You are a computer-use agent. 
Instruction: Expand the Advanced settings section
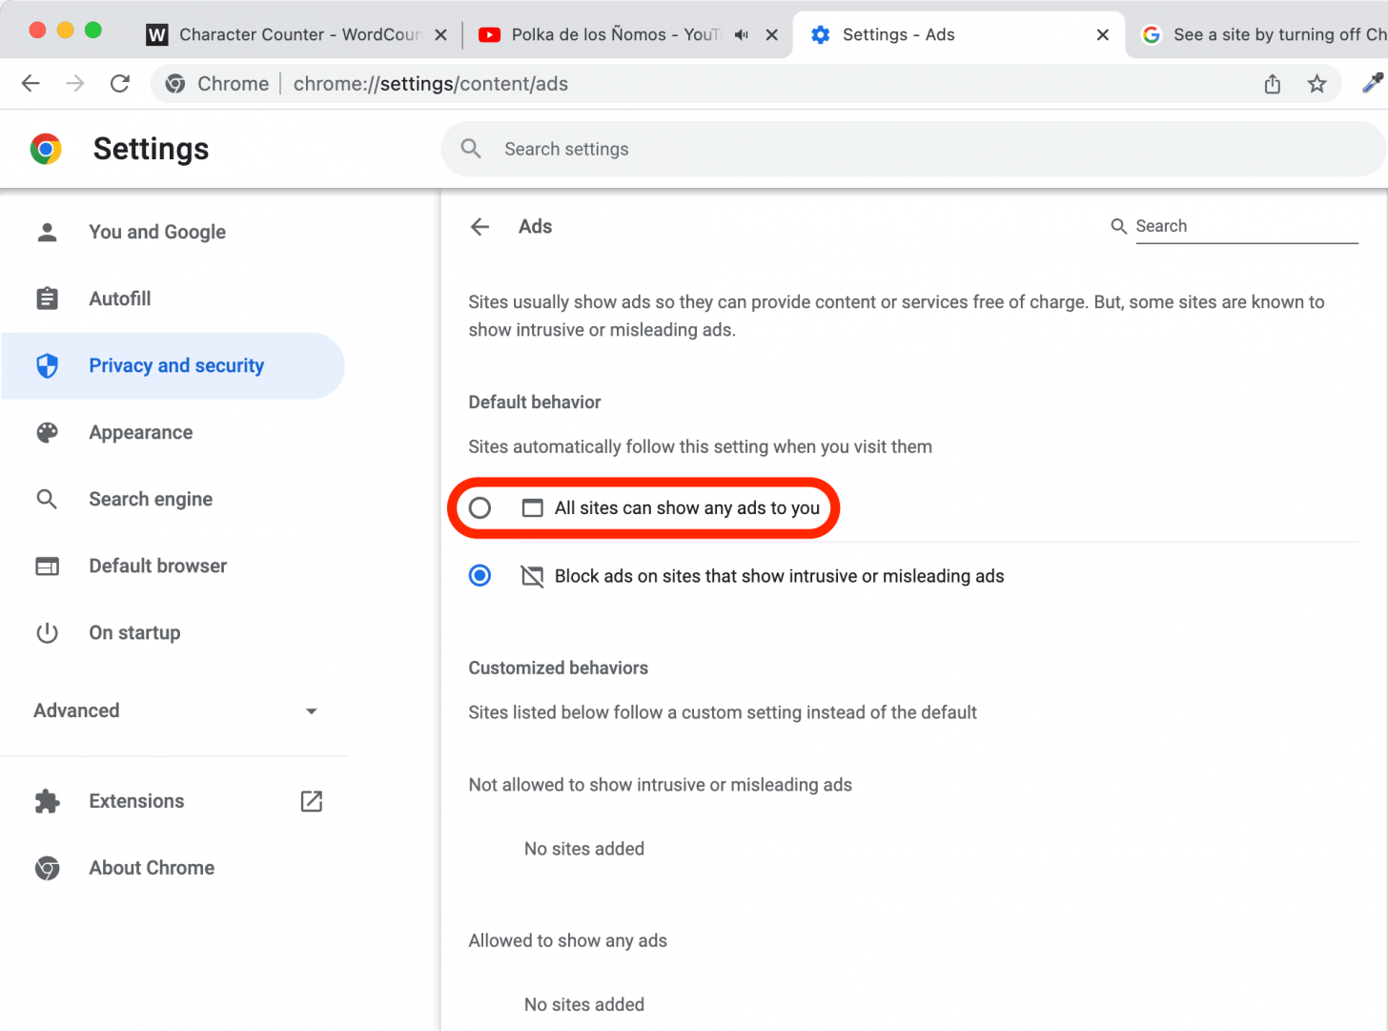coord(311,711)
